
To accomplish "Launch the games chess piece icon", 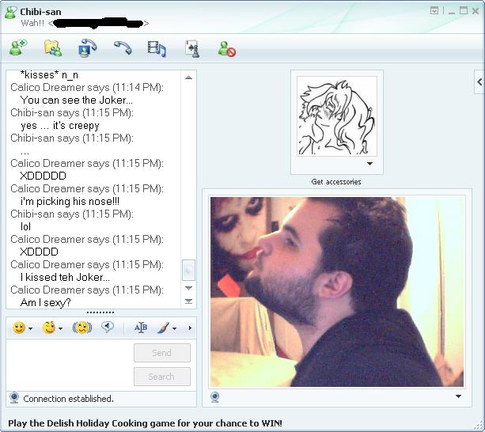I will (192, 49).
